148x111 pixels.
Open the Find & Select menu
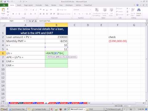click(139, 12)
